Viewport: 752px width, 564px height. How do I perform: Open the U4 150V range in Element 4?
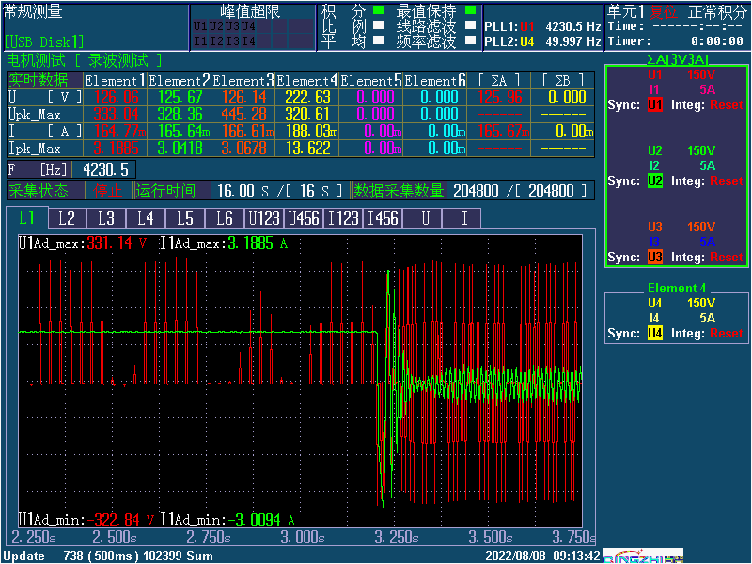point(701,304)
